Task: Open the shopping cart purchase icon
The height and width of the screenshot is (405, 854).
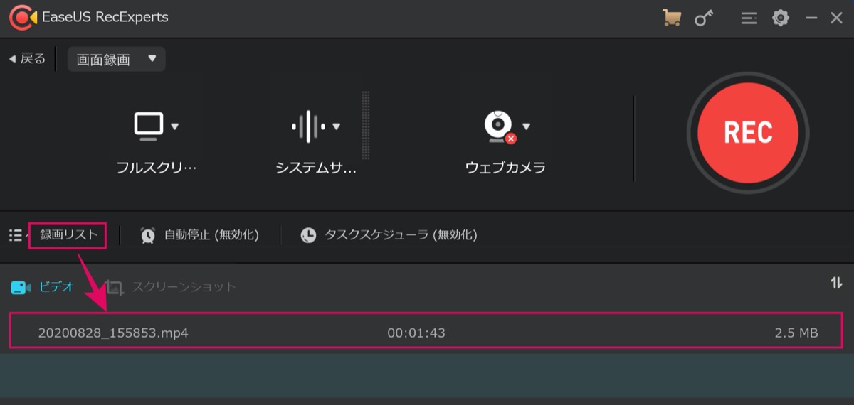Action: tap(671, 18)
